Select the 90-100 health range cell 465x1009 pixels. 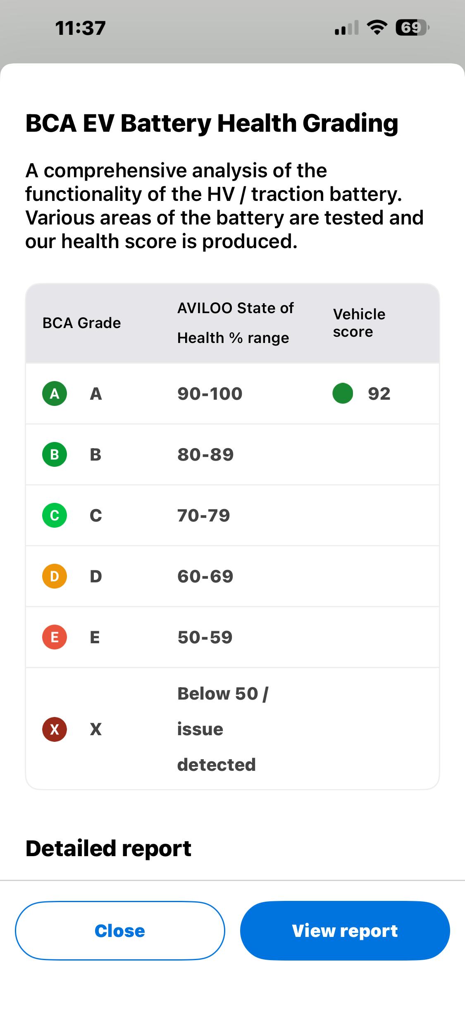[x=210, y=393]
